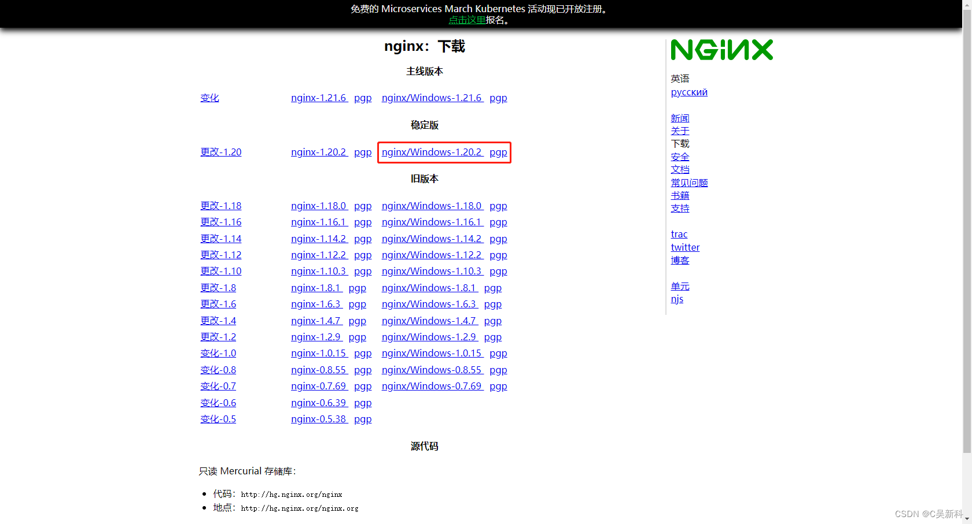Image resolution: width=972 pixels, height=524 pixels.
Task: Open pgp signature for nginx/Windows-1.20.2
Action: (x=498, y=153)
